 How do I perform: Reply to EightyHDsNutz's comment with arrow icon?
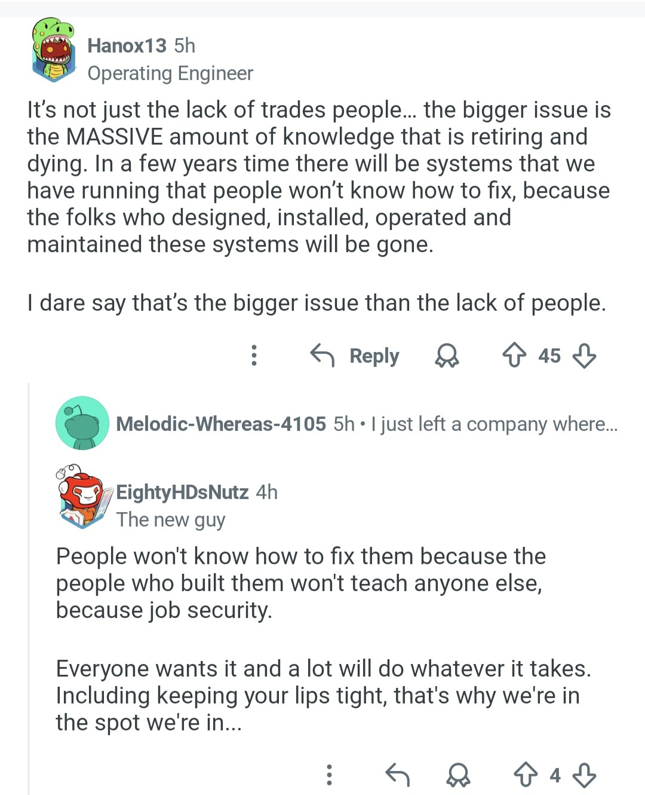click(x=397, y=775)
